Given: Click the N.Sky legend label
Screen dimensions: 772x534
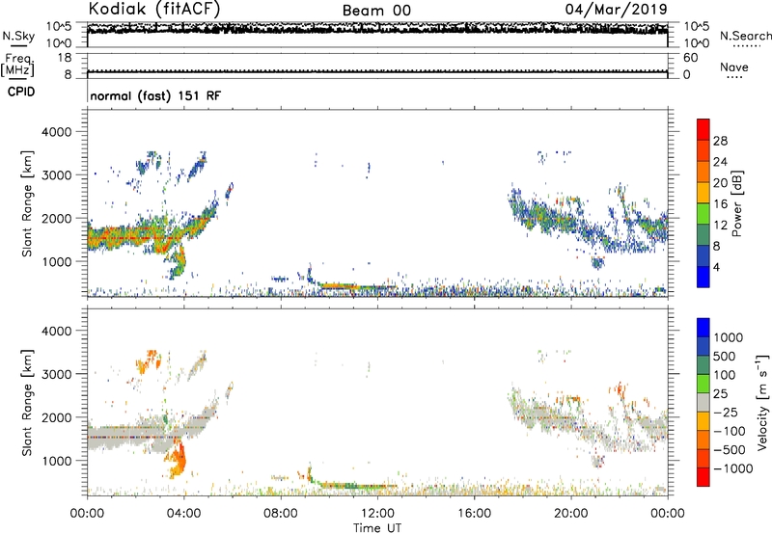Looking at the screenshot, I should 18,37.
